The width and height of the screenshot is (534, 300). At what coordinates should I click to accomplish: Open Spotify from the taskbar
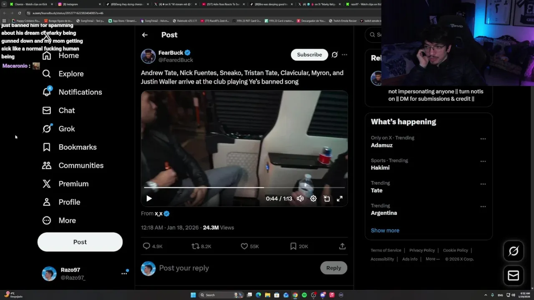pyautogui.click(x=304, y=295)
